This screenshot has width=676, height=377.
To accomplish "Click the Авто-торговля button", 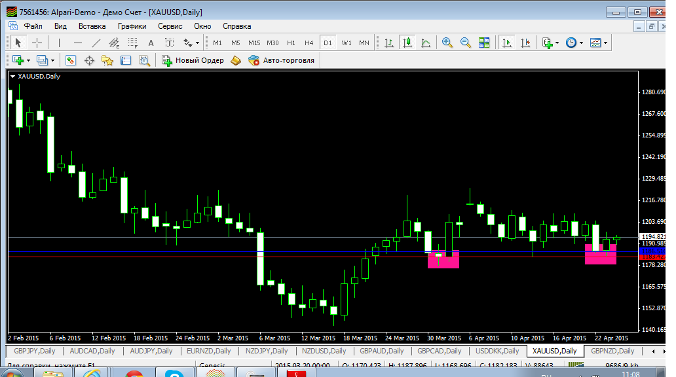I will [x=281, y=60].
